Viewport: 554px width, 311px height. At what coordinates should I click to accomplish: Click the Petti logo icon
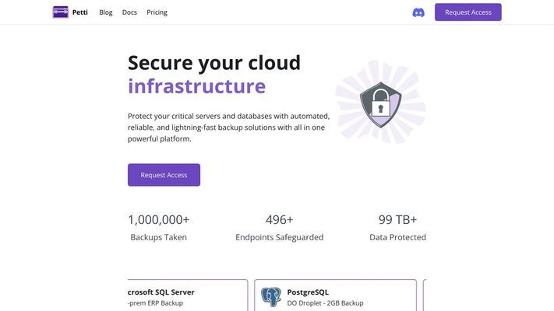point(61,12)
